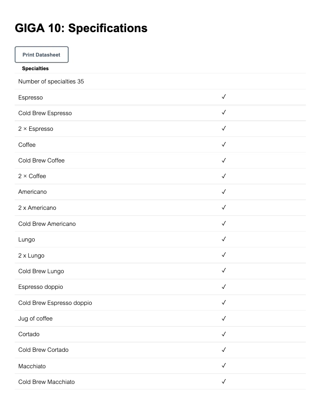
Task: Click the checkmark in the Espresso row
Action: point(224,97)
